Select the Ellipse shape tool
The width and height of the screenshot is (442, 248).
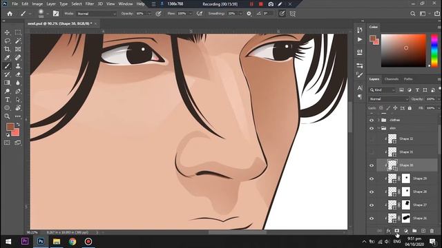tap(7, 108)
